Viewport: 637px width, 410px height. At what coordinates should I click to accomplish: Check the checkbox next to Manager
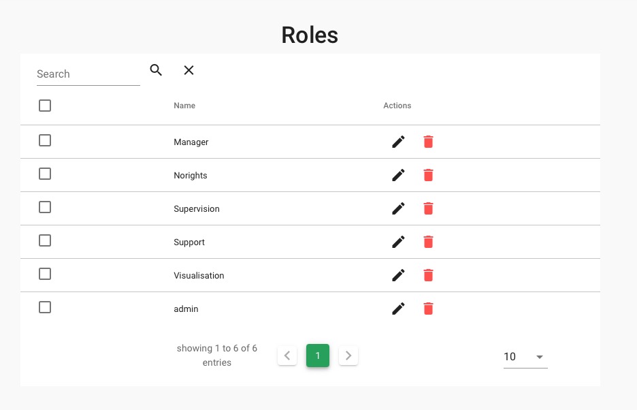tap(45, 140)
